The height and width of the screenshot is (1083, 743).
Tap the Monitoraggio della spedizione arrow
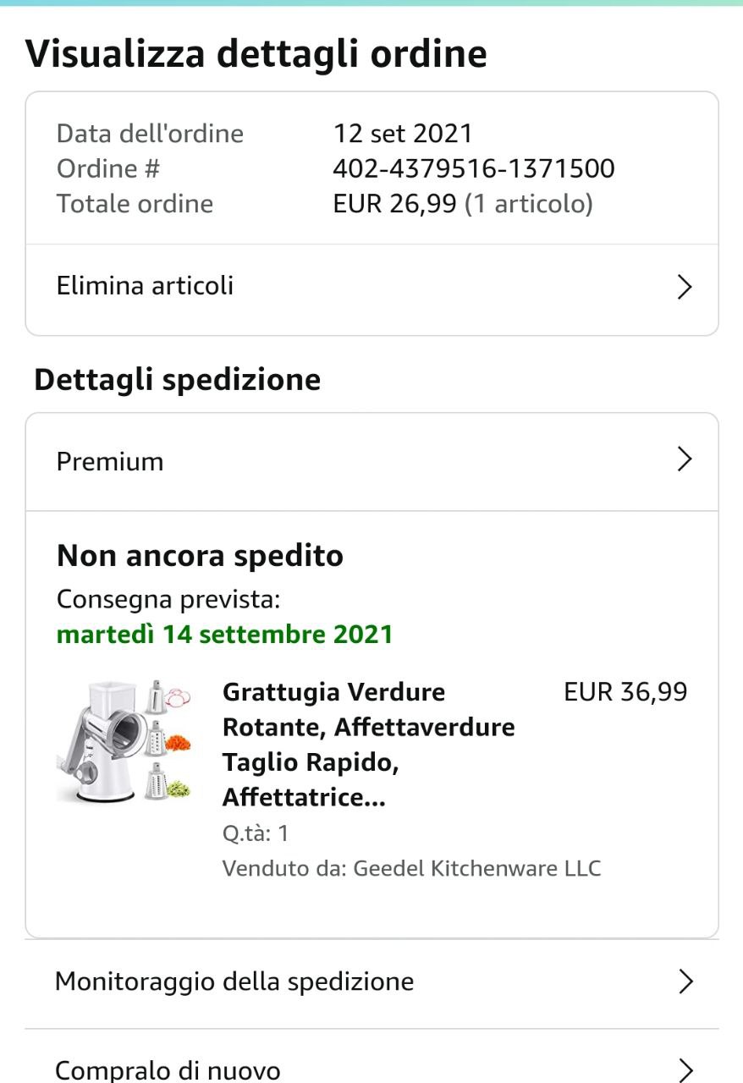tap(685, 981)
